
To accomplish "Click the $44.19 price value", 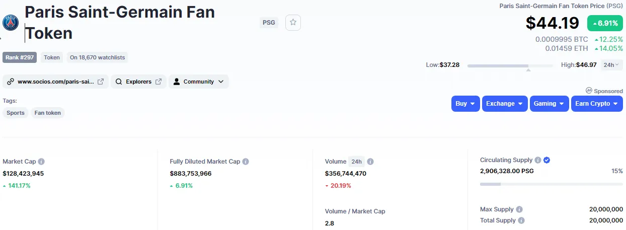I will point(553,23).
